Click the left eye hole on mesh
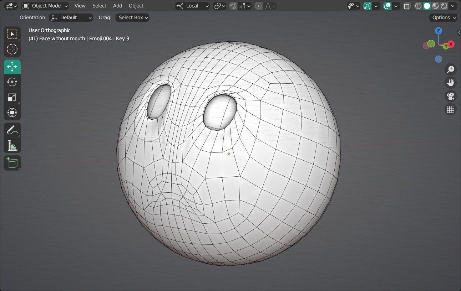This screenshot has width=461, height=291. coord(159,102)
